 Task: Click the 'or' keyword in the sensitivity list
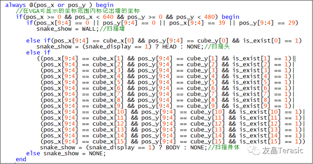click(61, 5)
